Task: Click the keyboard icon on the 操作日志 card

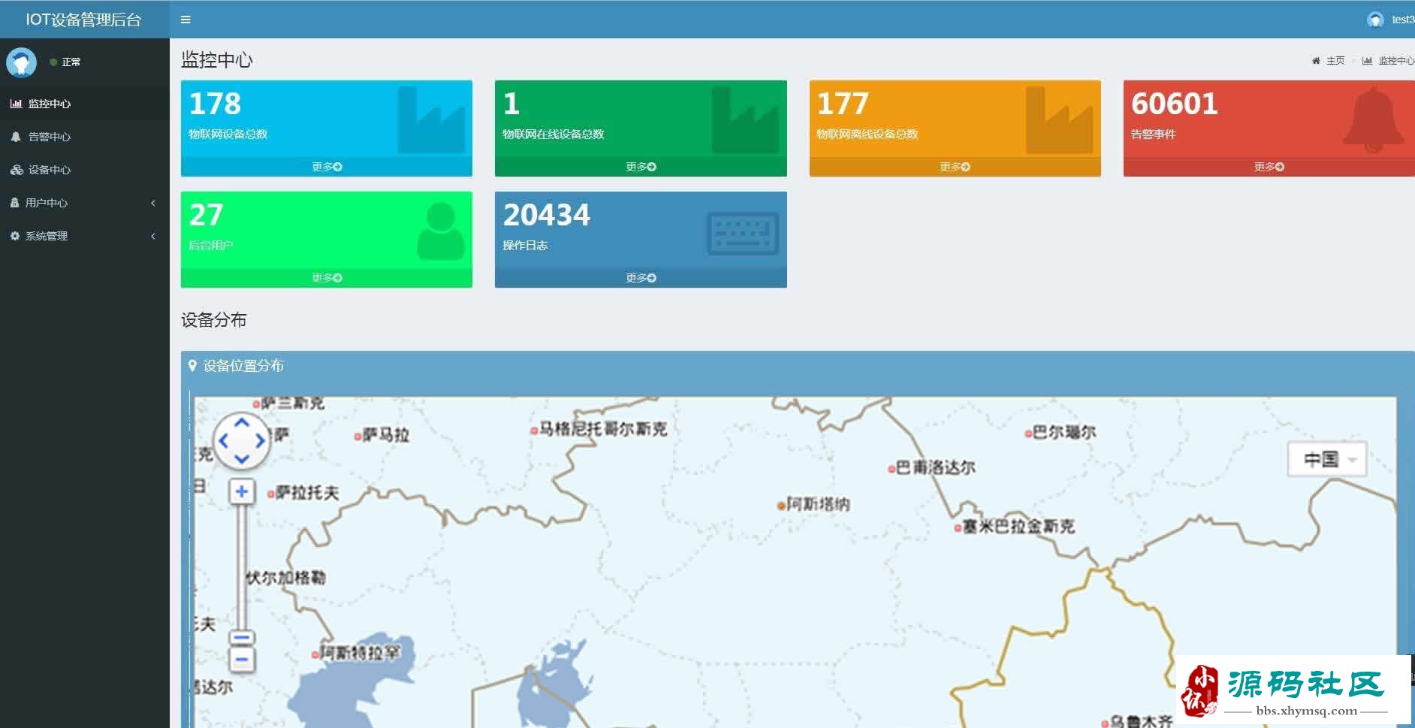Action: 743,234
